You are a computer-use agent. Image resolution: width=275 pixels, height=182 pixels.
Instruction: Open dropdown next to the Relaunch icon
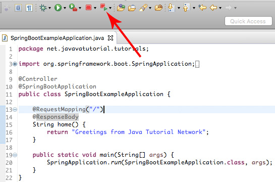pyautogui.click(x=110, y=8)
